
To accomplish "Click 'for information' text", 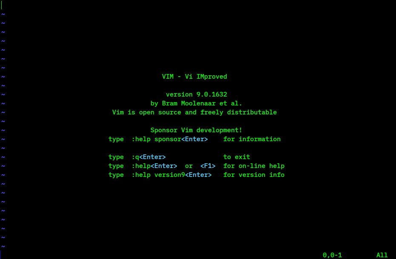I will (252, 139).
